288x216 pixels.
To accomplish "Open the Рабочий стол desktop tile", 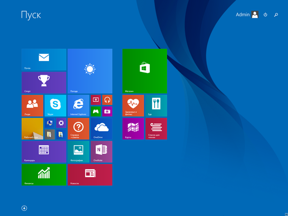I will click(x=33, y=129).
